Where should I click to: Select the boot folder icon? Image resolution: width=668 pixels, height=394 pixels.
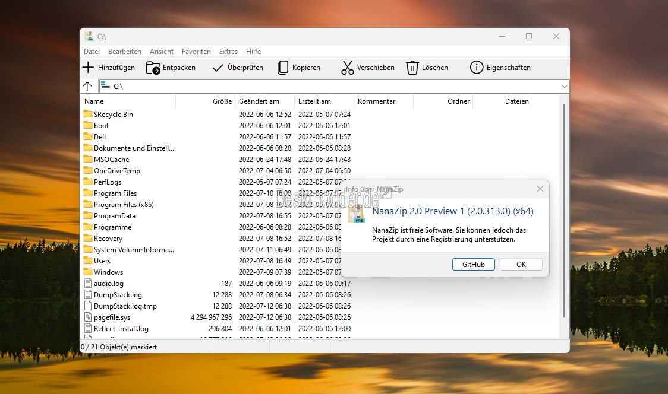click(x=88, y=125)
